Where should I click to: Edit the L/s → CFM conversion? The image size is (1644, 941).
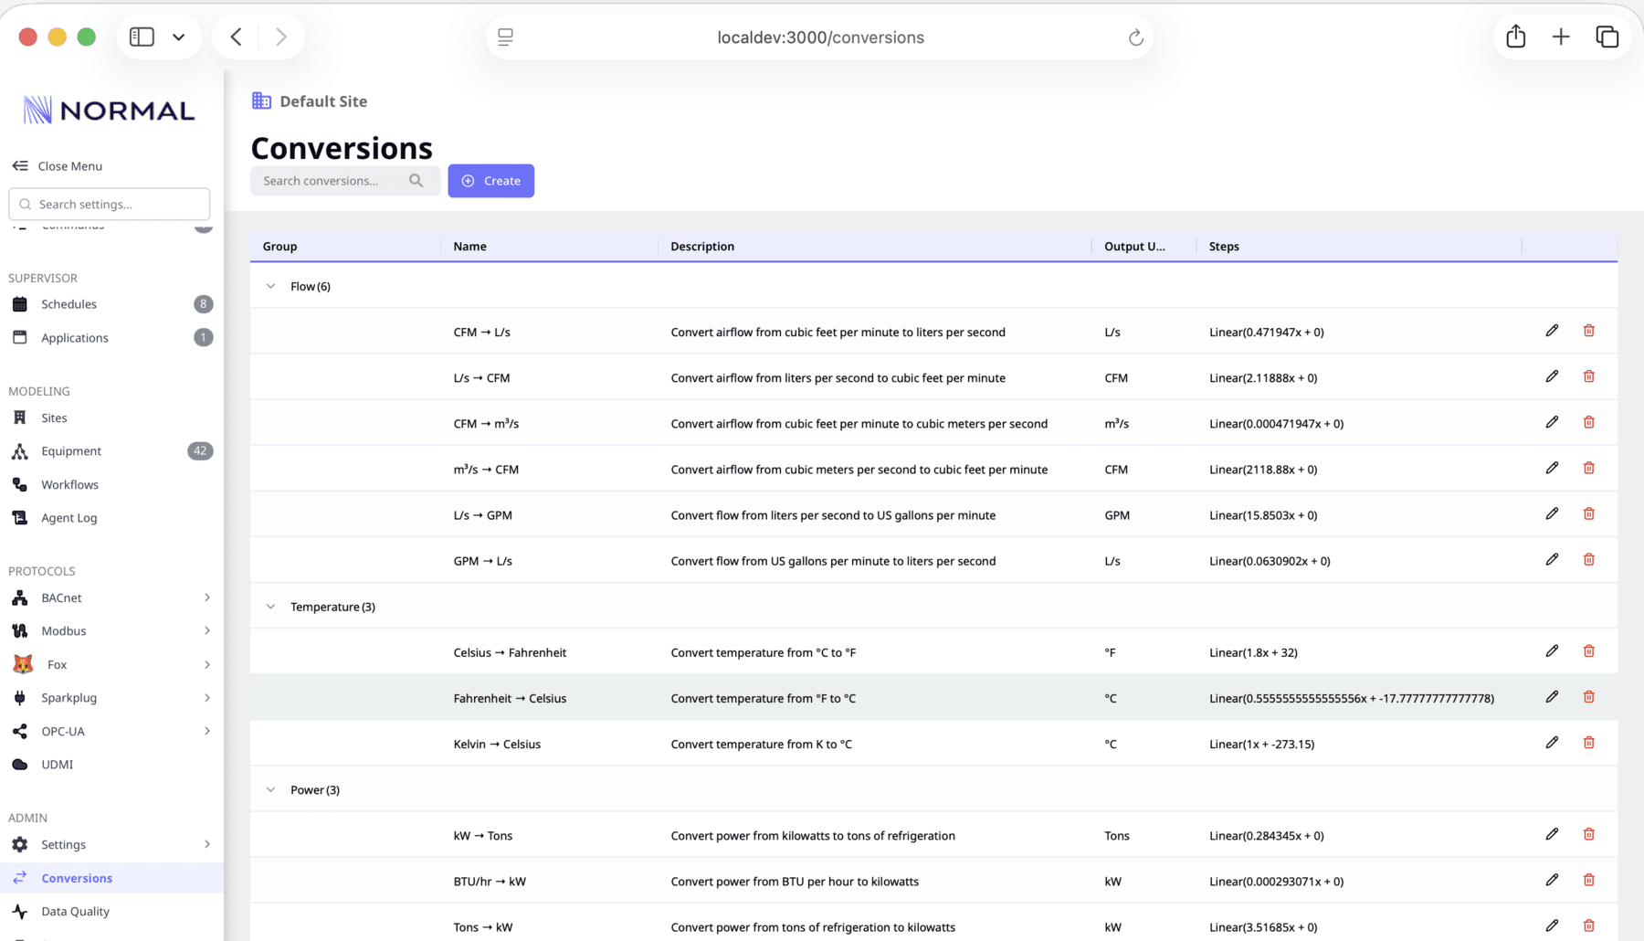click(1552, 376)
